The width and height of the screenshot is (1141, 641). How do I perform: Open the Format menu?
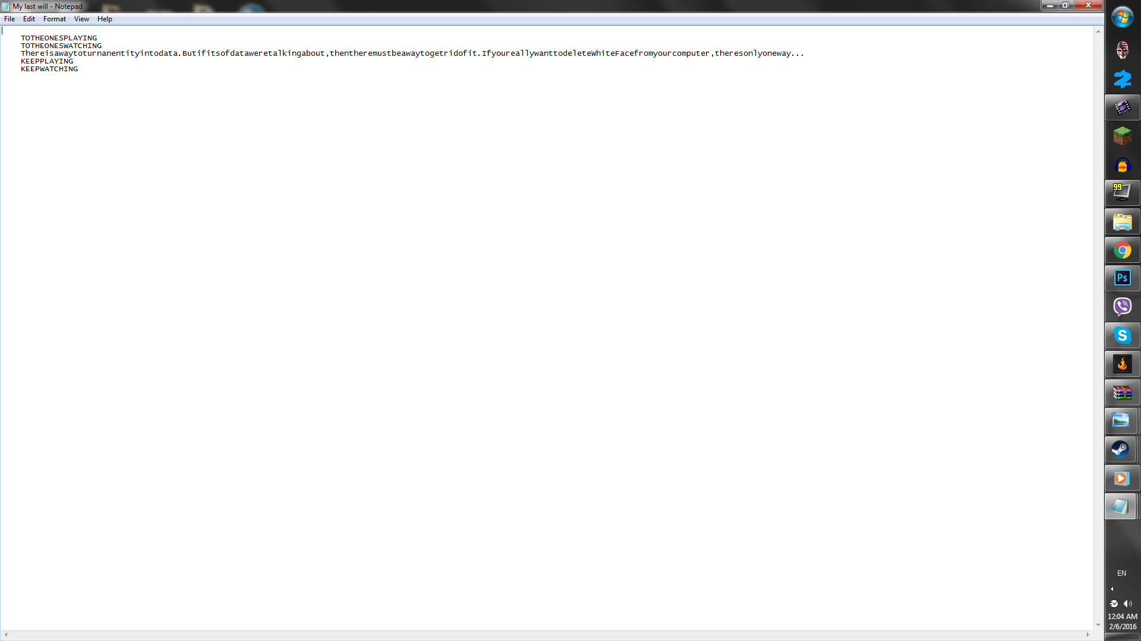(x=54, y=19)
